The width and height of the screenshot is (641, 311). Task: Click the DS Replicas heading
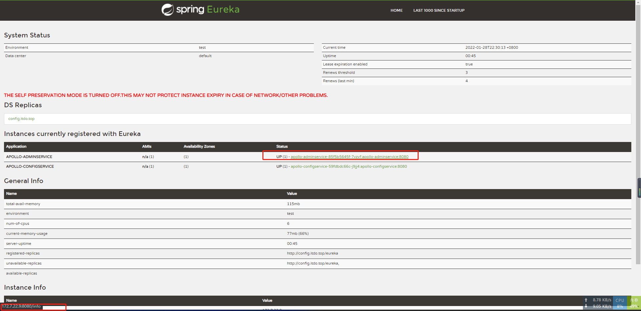[x=23, y=105]
